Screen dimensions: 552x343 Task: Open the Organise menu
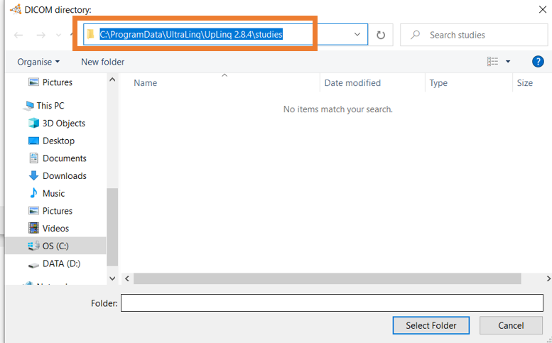pyautogui.click(x=38, y=62)
